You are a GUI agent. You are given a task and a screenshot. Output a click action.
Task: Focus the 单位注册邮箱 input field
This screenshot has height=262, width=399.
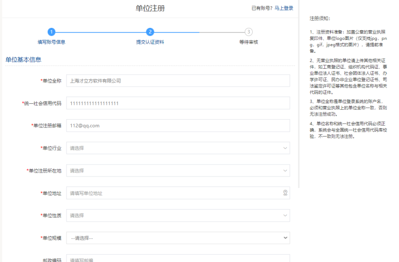178,125
